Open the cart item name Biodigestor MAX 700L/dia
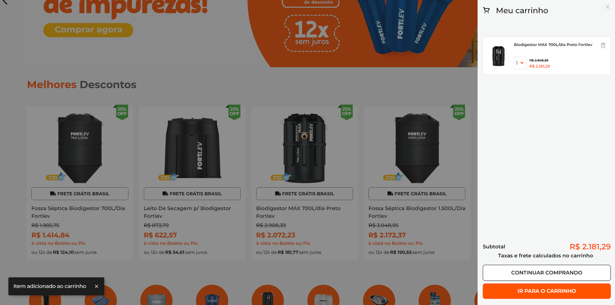Screen dimensions: 615x305 click(x=553, y=45)
